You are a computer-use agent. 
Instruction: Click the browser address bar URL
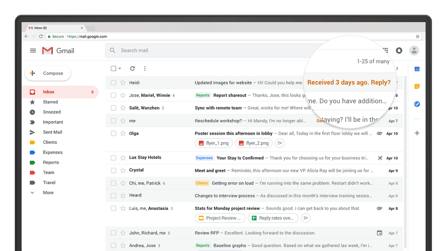coord(87,37)
